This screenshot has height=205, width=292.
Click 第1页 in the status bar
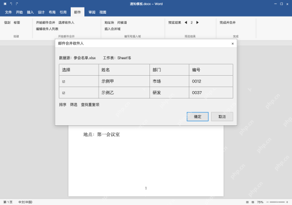8,202
